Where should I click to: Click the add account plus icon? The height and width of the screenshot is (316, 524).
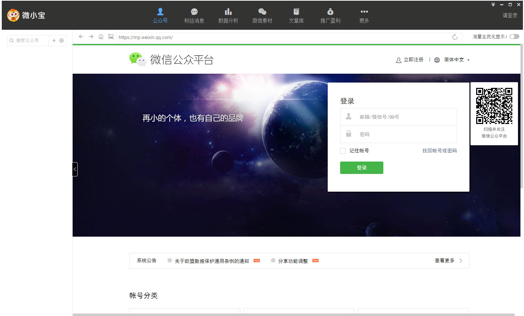pos(54,40)
